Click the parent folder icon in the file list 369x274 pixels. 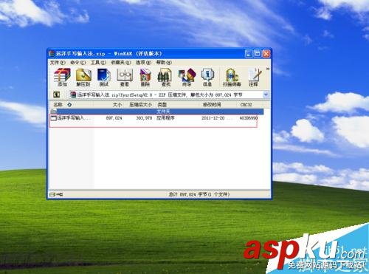(x=53, y=112)
